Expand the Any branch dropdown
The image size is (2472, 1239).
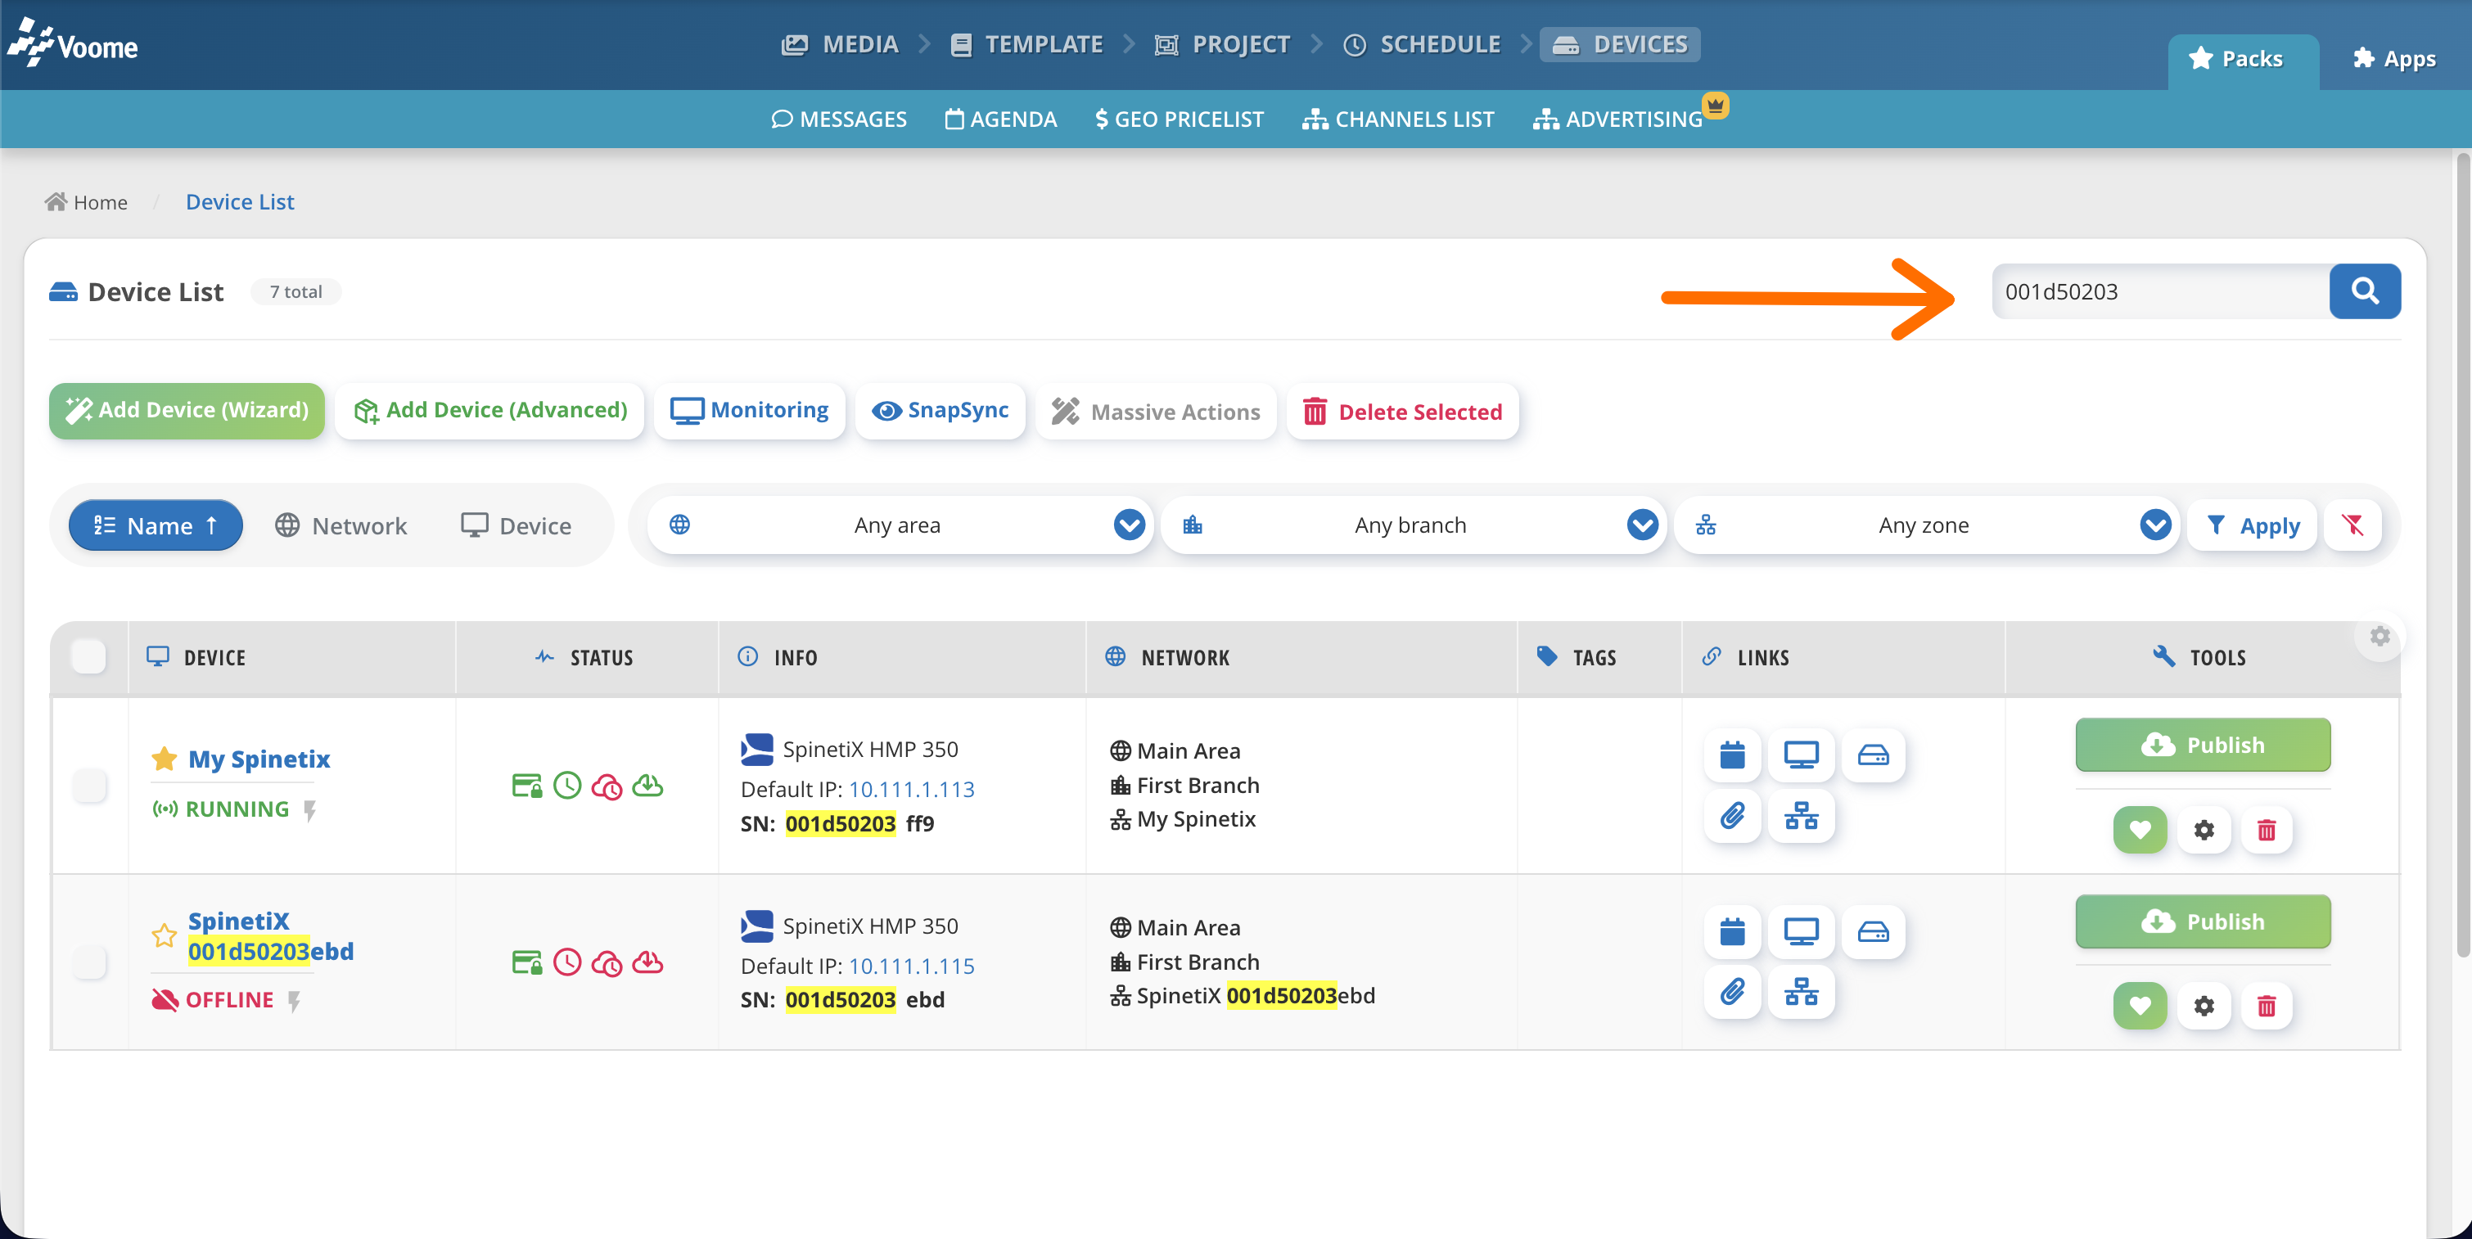tap(1413, 525)
